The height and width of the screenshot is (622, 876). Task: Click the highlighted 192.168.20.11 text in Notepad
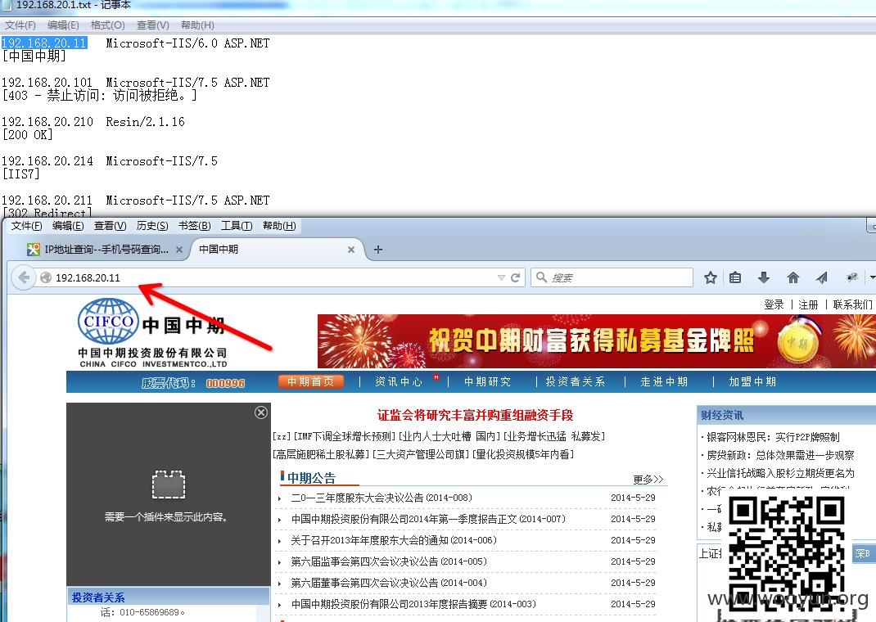44,43
